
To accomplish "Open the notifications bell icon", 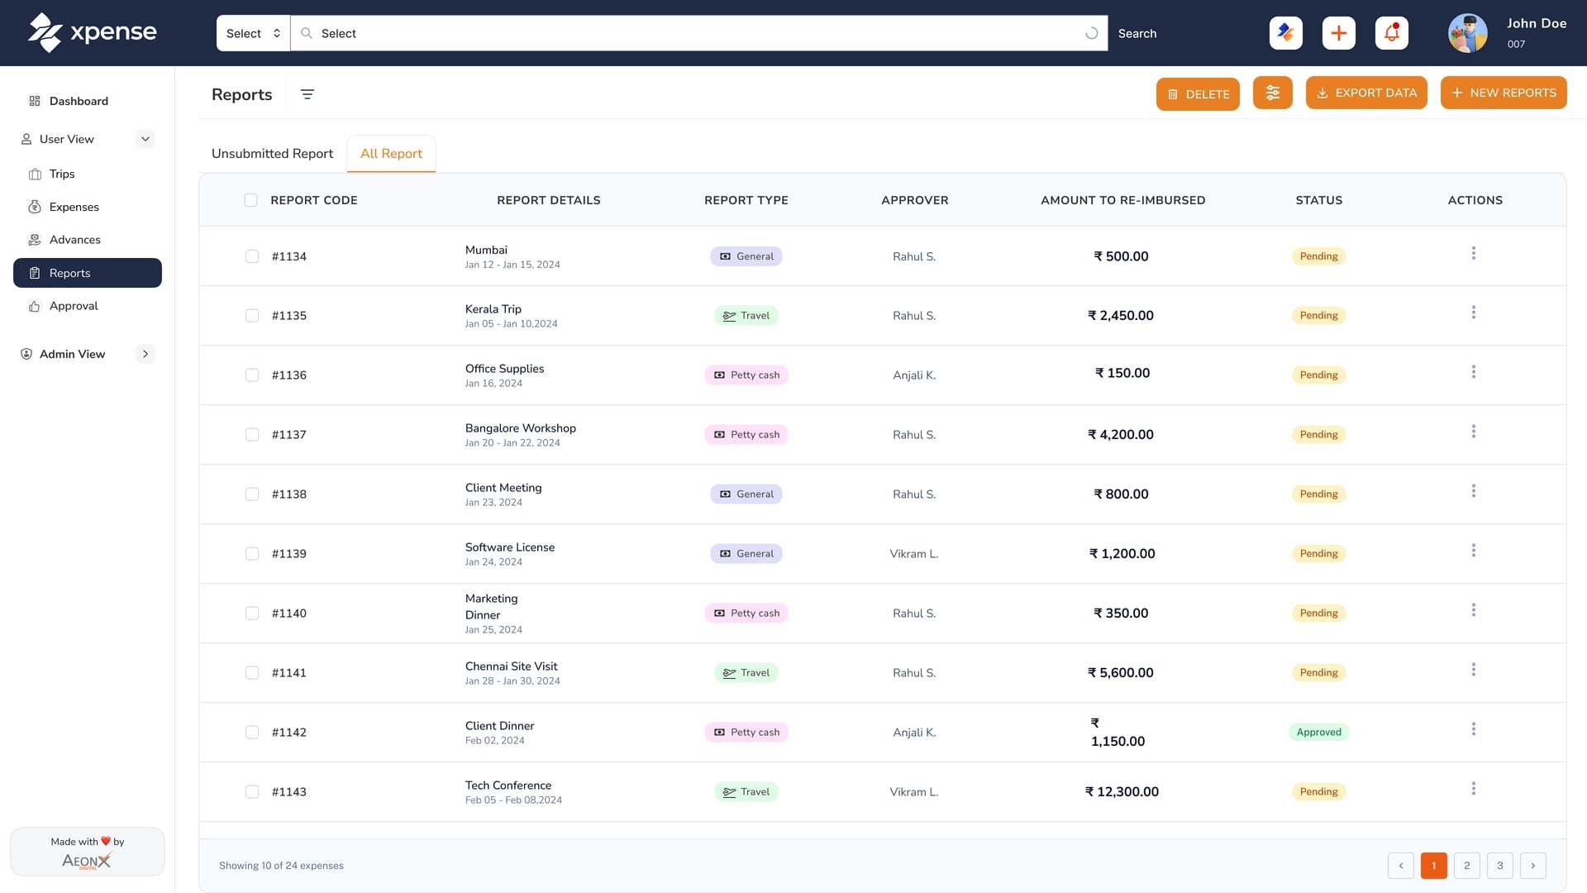I will click(x=1392, y=33).
